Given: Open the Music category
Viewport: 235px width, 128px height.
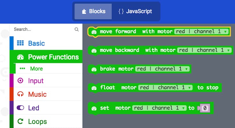Looking at the screenshot, I should (x=46, y=94).
